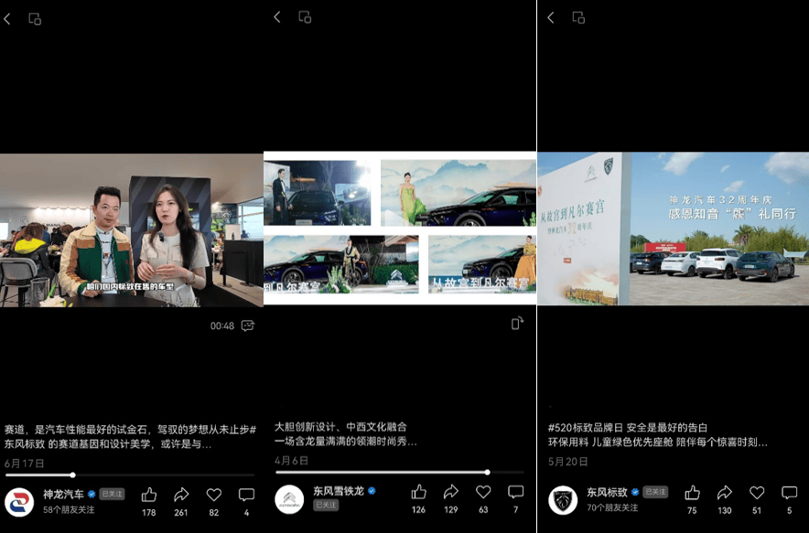Image resolution: width=809 pixels, height=533 pixels.
Task: Toggle bullet comments icon beside 00:48
Action: [x=248, y=325]
